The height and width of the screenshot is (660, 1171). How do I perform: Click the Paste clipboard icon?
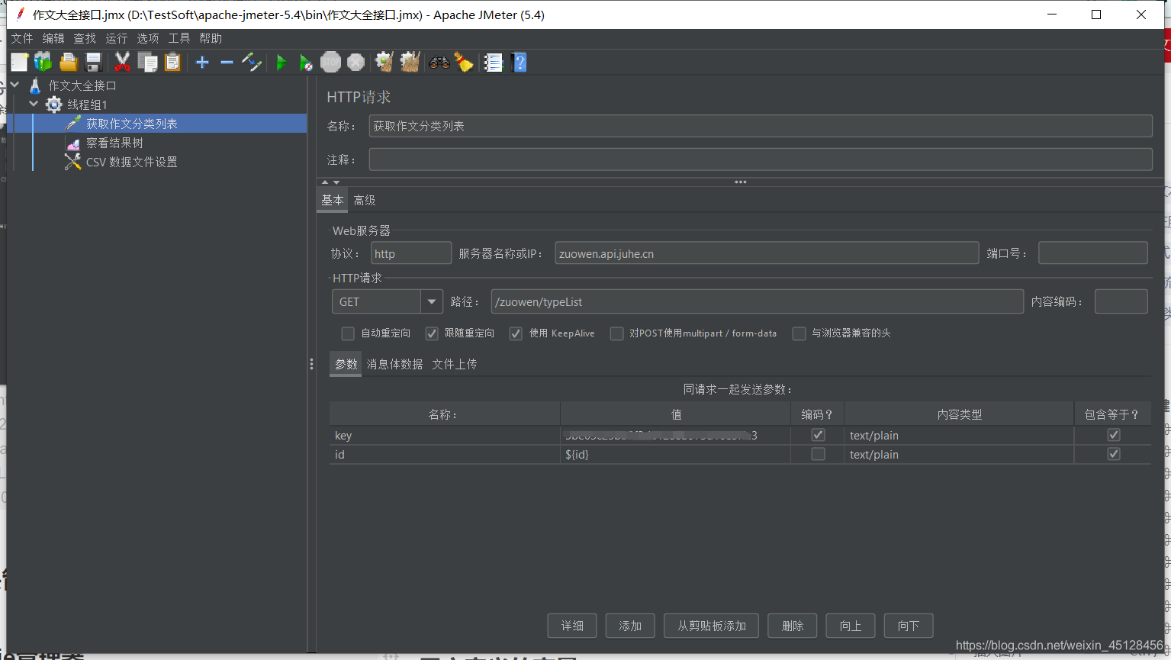coord(172,63)
